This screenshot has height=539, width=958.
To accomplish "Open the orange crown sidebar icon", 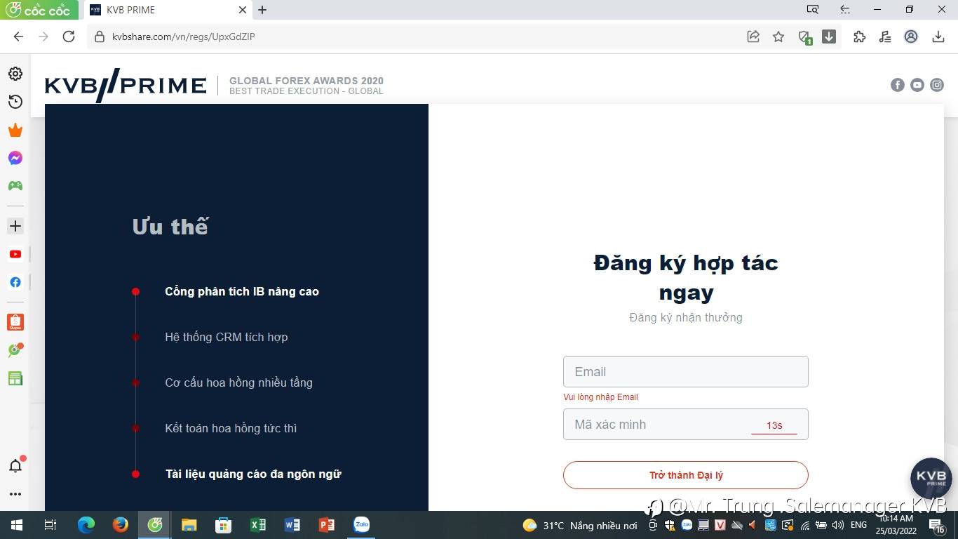I will tap(15, 130).
